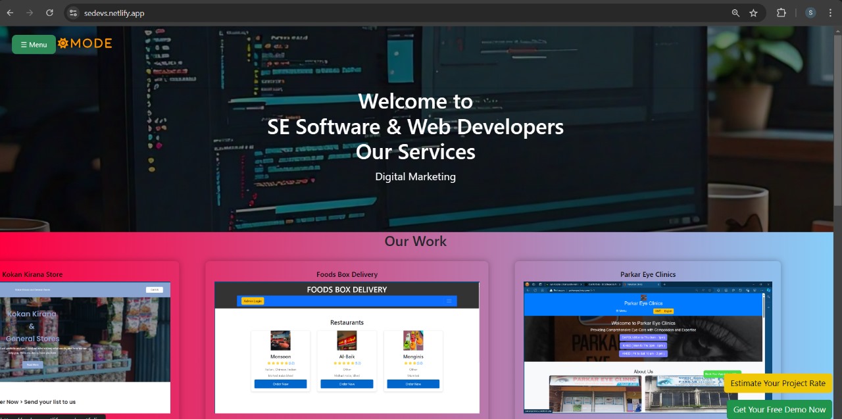
Task: Click the Foods Box Delivery card title
Action: [347, 274]
